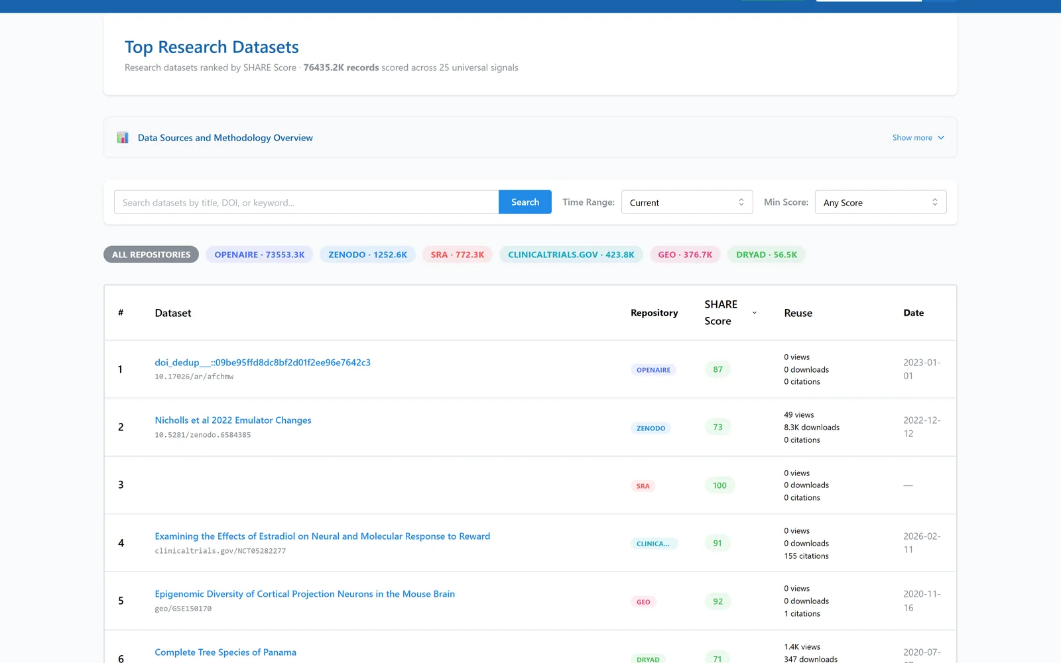
Task: Filter by OPENAIRE repository chip
Action: [x=259, y=255]
